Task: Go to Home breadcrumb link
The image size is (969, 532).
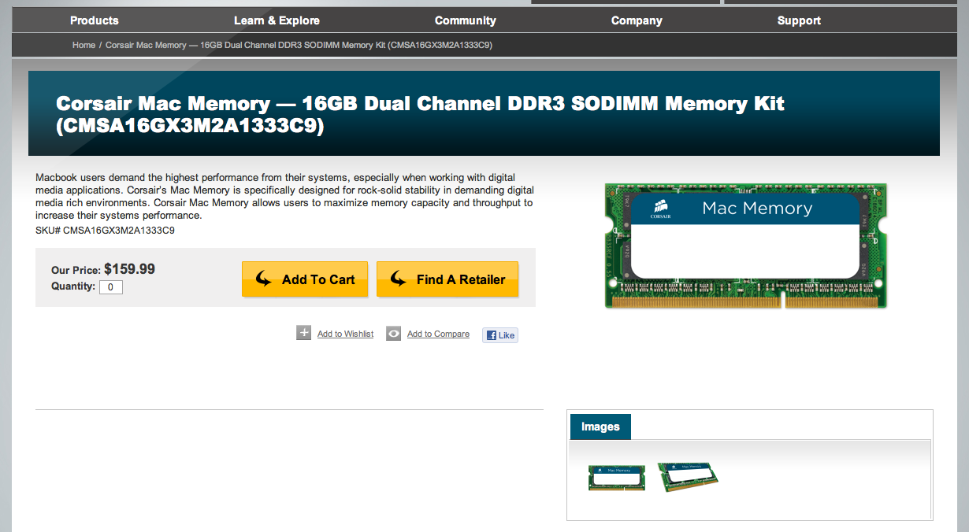Action: [84, 45]
